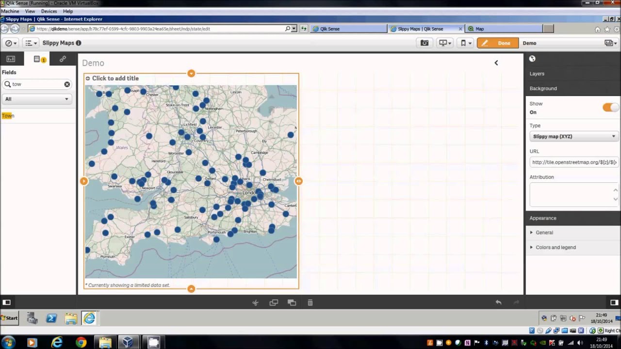Switch to the Map browser tab

point(504,29)
